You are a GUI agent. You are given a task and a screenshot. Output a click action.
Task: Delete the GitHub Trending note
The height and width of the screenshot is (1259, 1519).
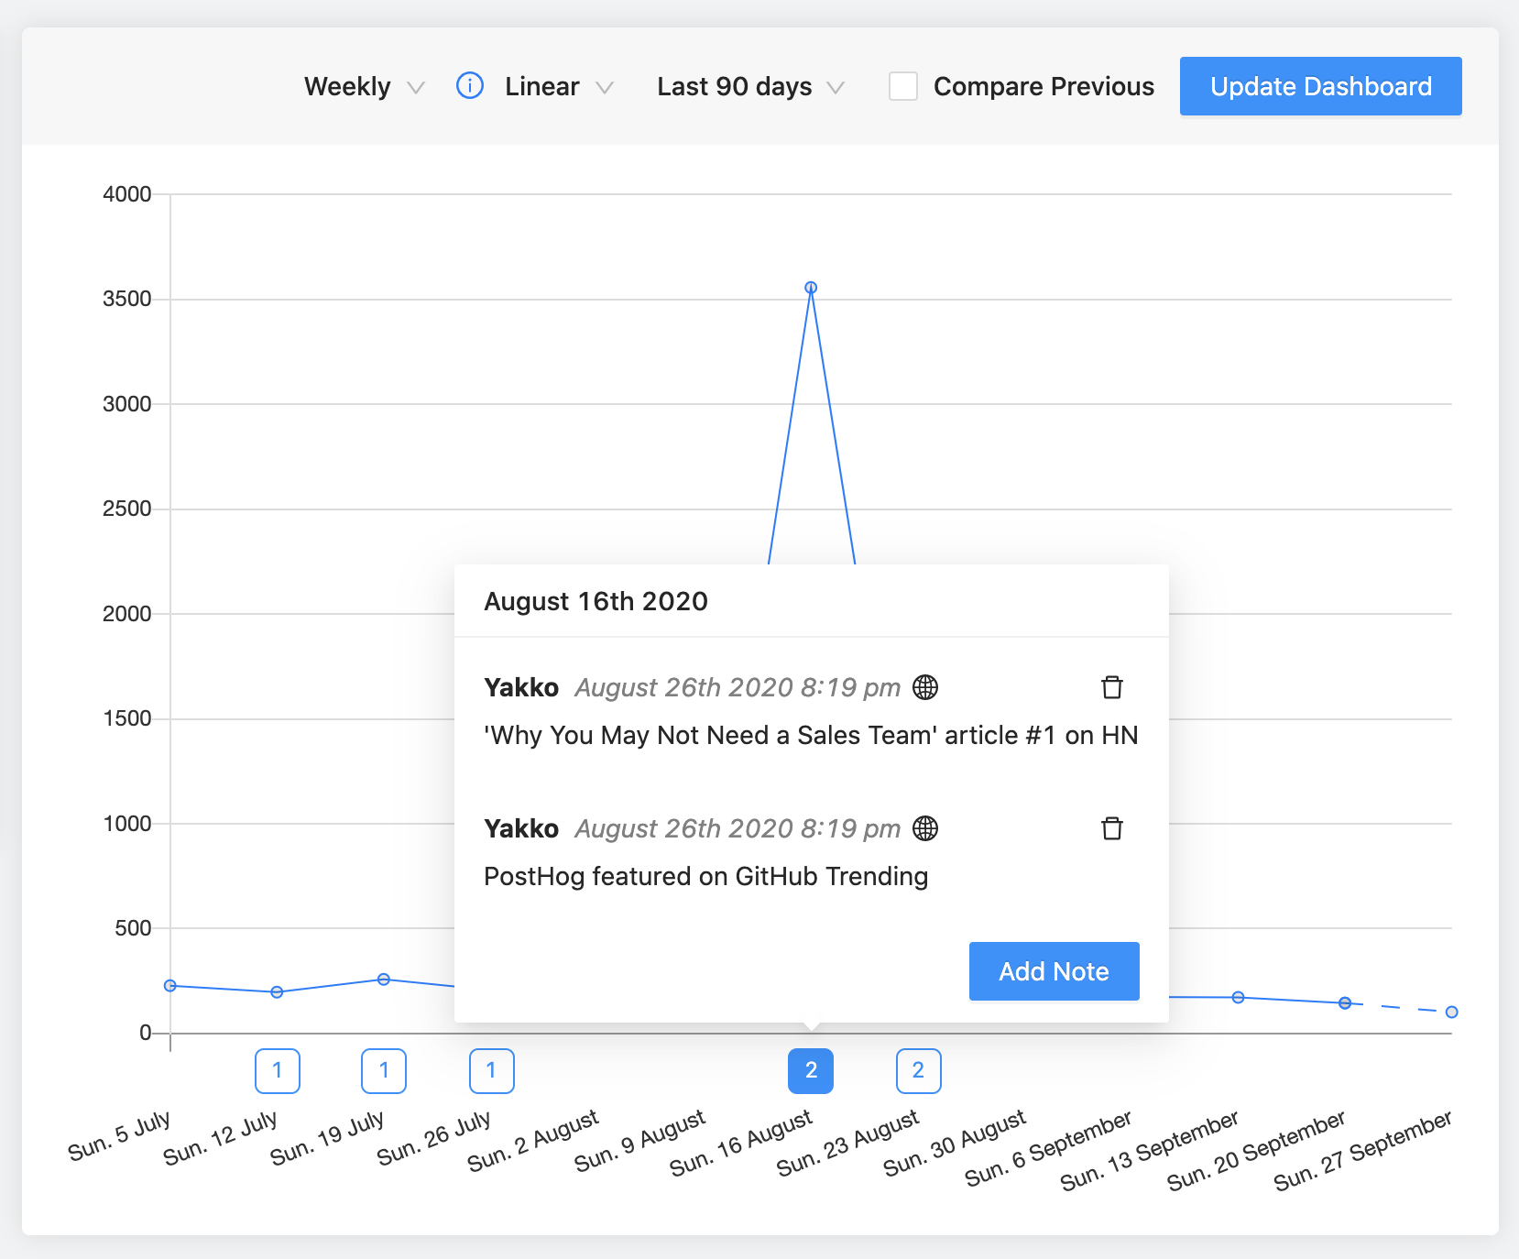point(1112,828)
